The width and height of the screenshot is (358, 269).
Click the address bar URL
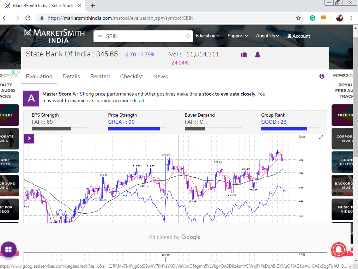pyautogui.click(x=120, y=18)
